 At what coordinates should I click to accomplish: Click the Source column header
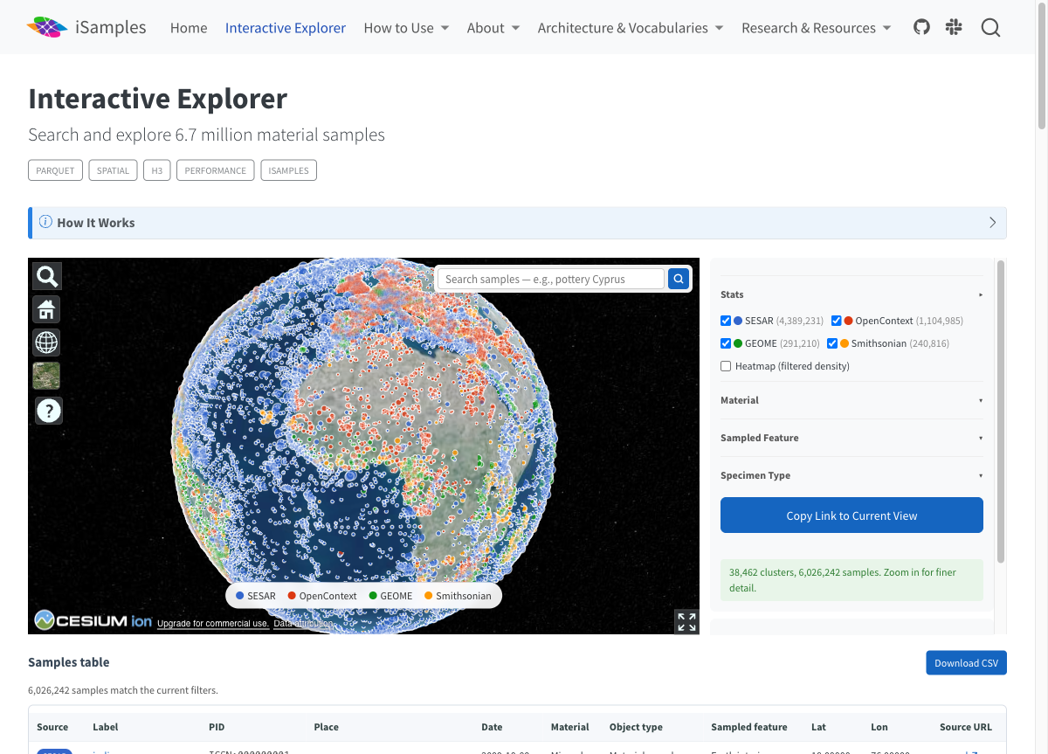point(52,727)
